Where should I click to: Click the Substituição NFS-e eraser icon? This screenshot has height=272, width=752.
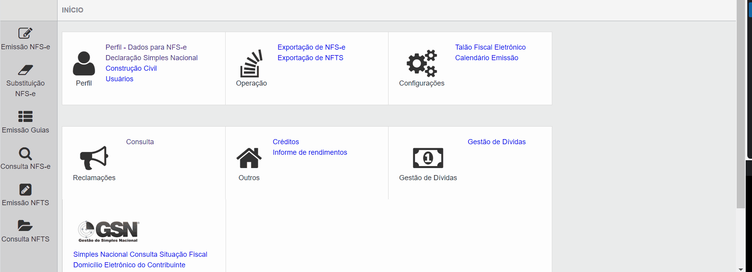click(x=25, y=70)
